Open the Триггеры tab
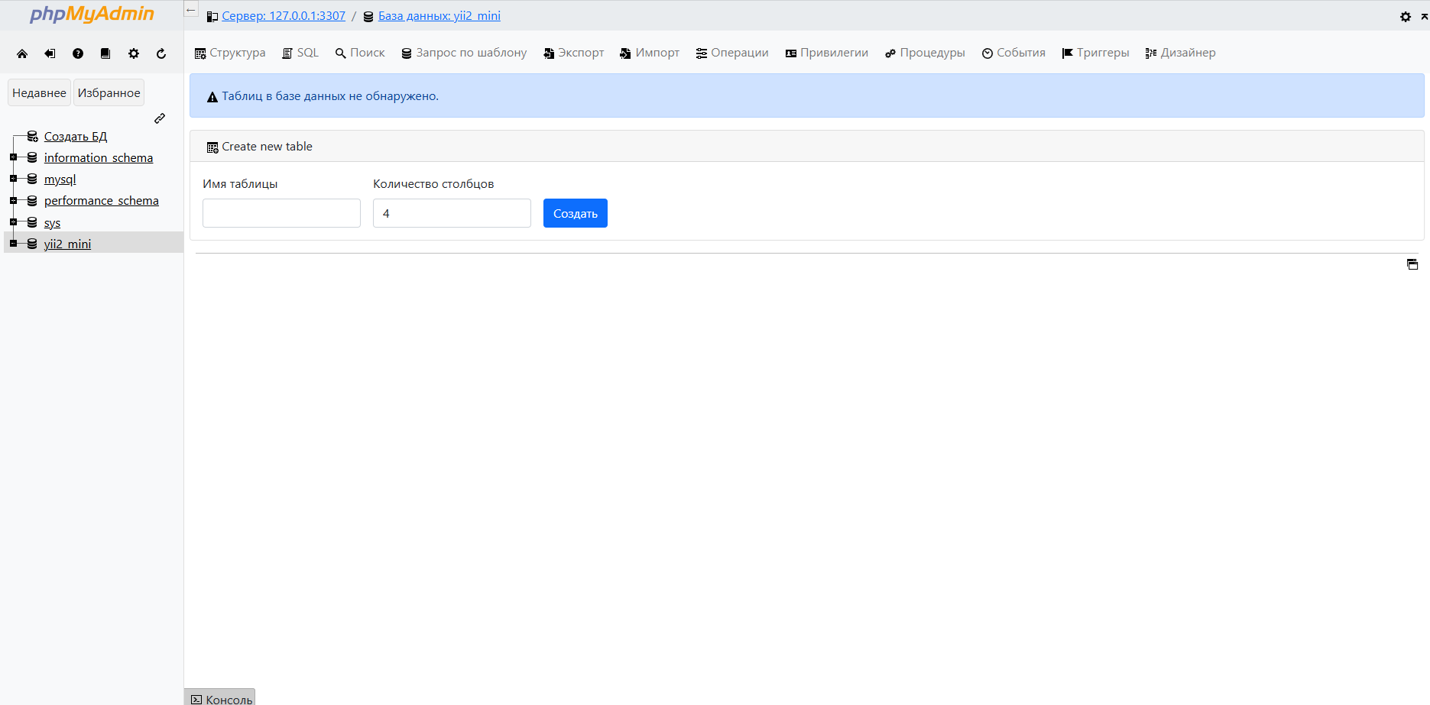 (1095, 53)
